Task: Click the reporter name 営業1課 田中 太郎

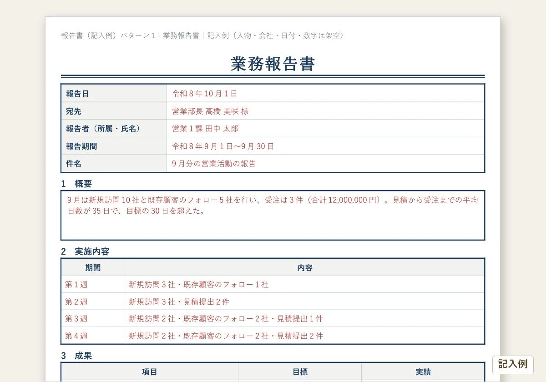Action: coord(205,129)
